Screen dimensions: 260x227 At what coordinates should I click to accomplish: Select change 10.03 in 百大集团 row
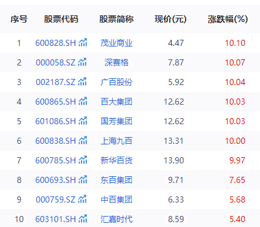[235, 102]
